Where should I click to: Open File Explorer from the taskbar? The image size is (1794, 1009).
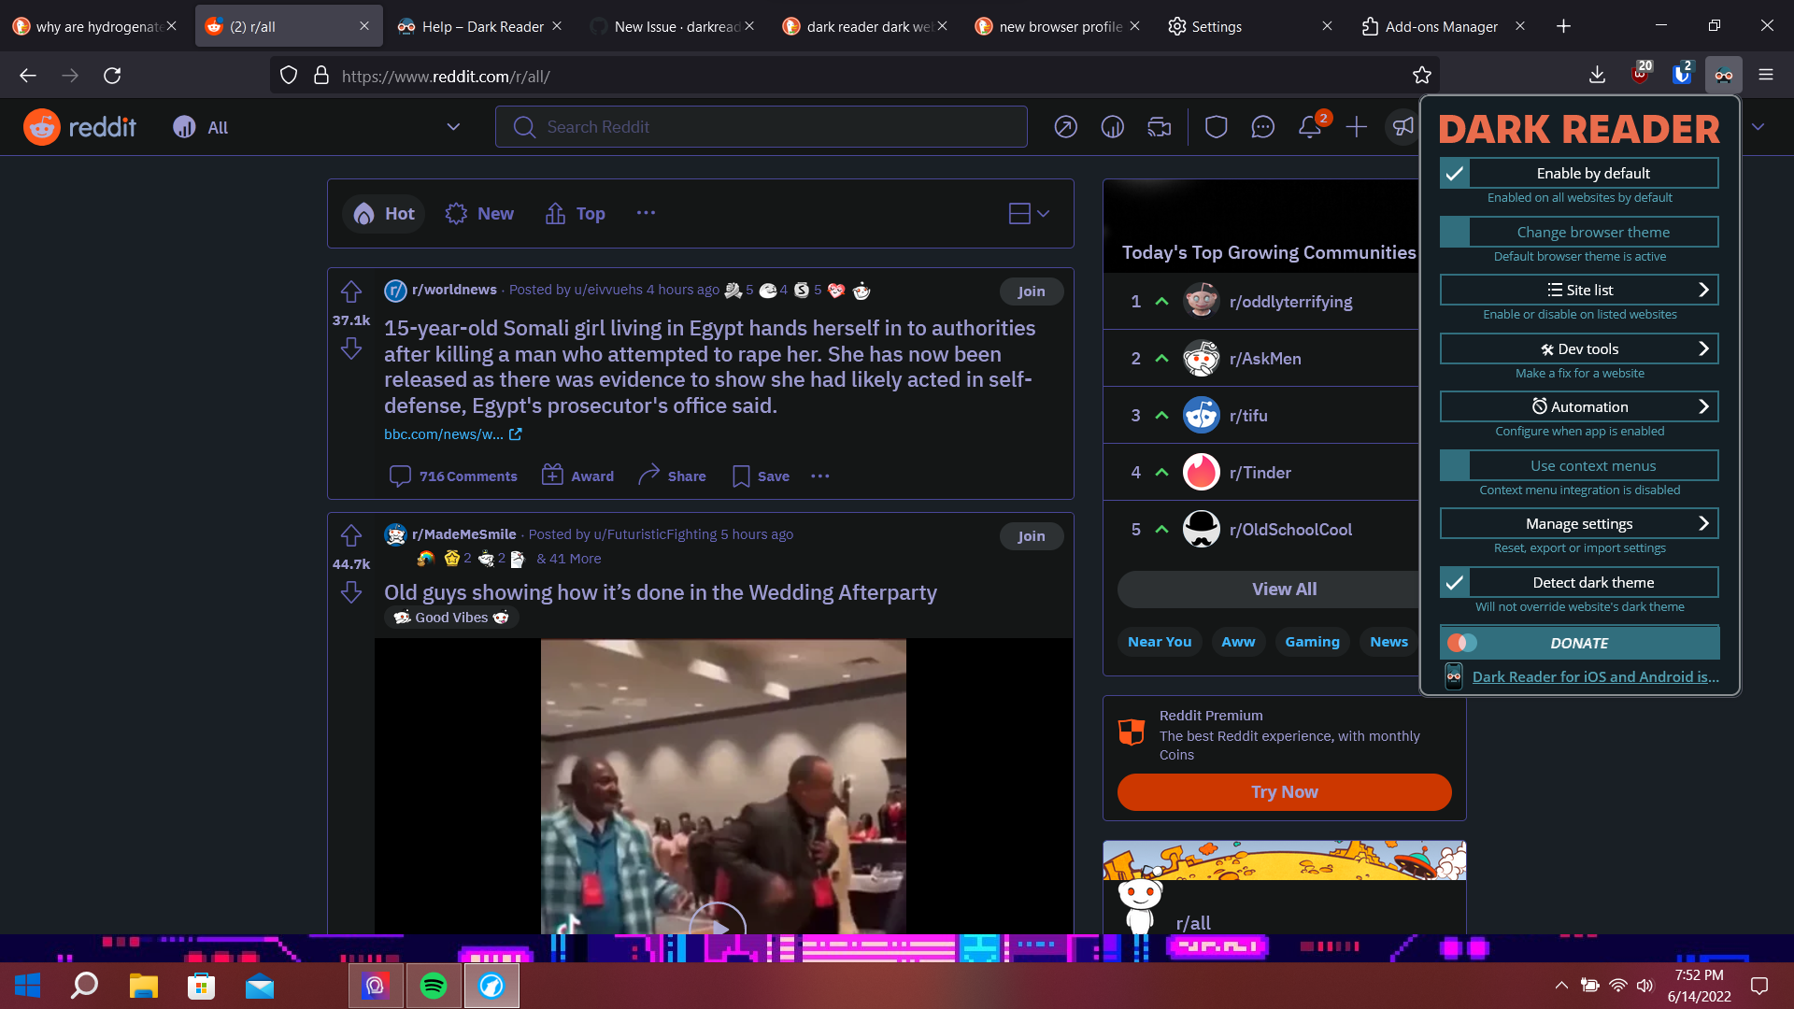point(143,986)
